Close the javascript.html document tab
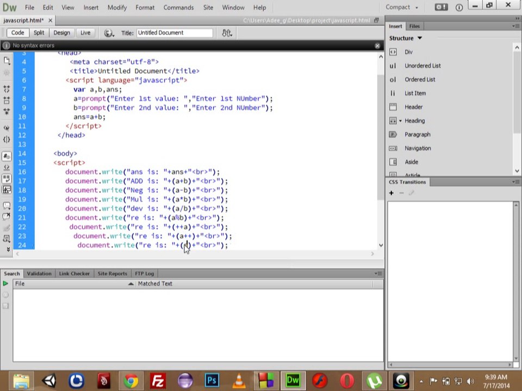 (x=50, y=21)
